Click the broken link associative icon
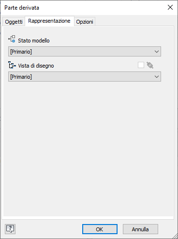The height and width of the screenshot is (239, 178). [150, 65]
